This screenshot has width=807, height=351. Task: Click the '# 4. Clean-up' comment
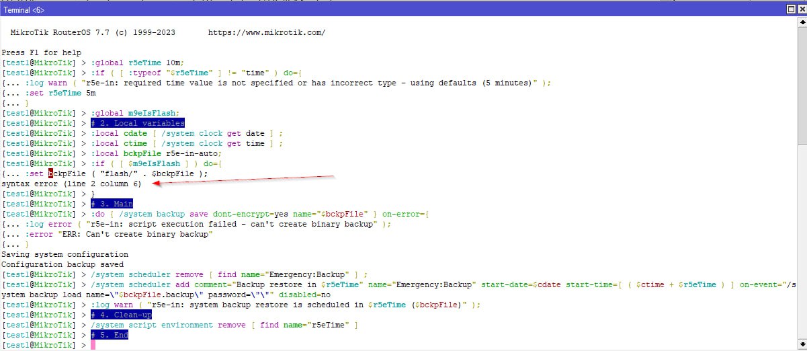tap(121, 315)
